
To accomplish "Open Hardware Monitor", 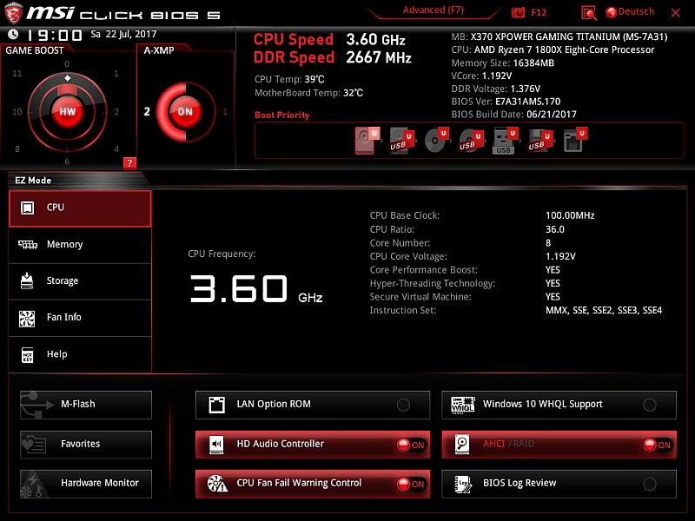I will pos(86,484).
